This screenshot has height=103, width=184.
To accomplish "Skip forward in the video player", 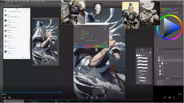I will (97, 98).
